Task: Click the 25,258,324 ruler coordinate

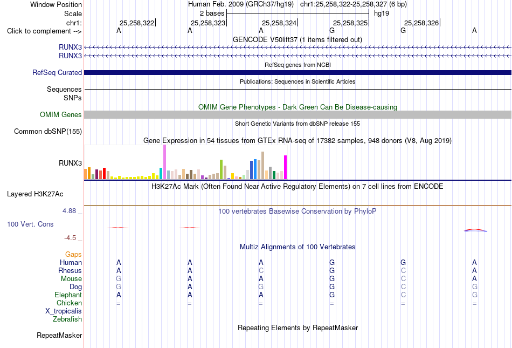Action: point(279,23)
